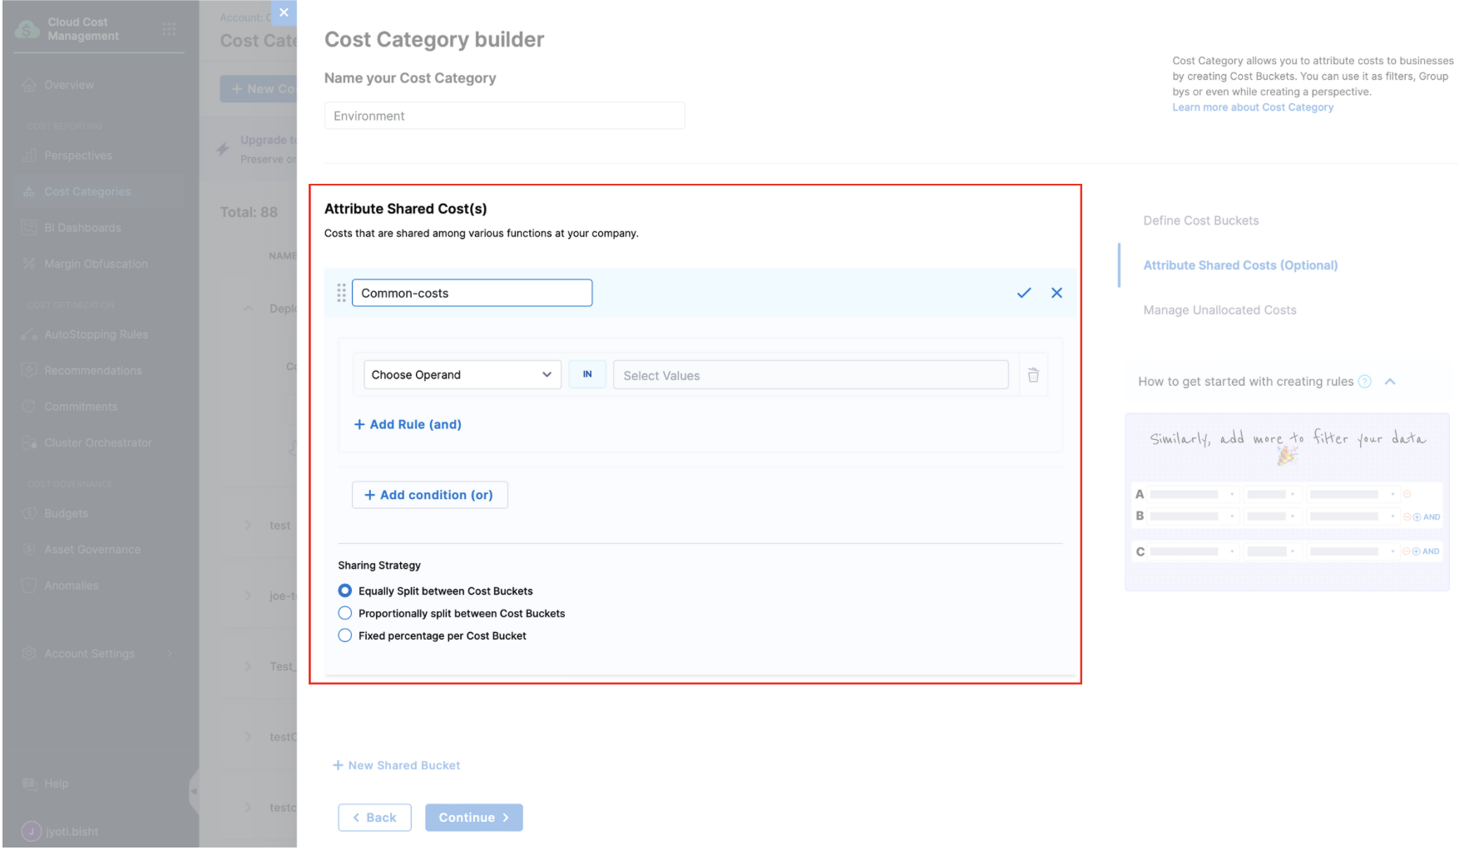Open the Select Values field
This screenshot has height=850, width=1479.
coord(810,375)
